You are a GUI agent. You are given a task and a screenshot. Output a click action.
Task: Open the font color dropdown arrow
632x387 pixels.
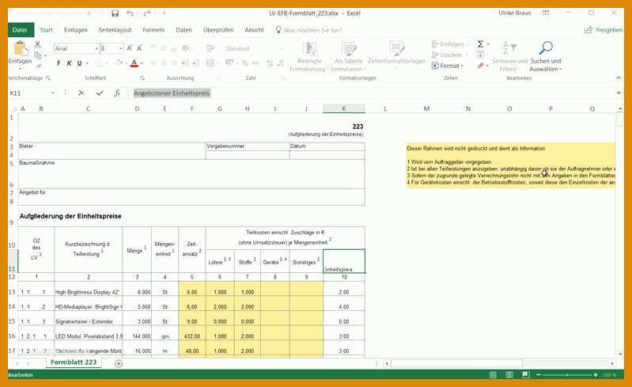tap(142, 63)
